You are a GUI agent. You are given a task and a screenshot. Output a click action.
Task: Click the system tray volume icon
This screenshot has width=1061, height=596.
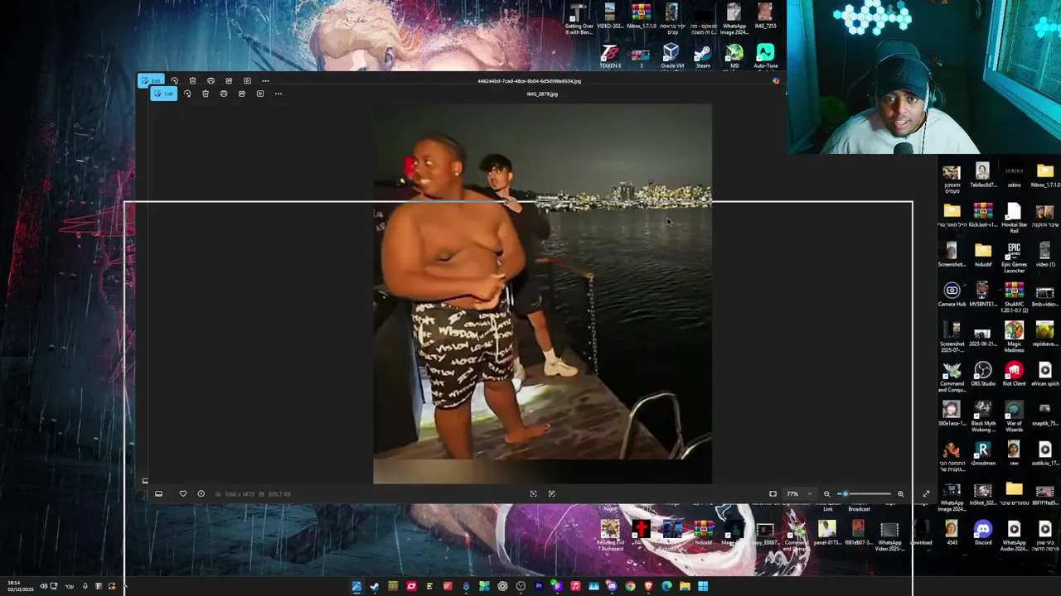point(43,586)
